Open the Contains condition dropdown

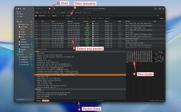(58, 16)
